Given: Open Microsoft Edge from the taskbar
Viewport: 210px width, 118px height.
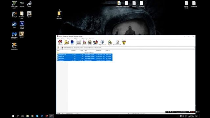Looking at the screenshot, I should pos(42,116).
